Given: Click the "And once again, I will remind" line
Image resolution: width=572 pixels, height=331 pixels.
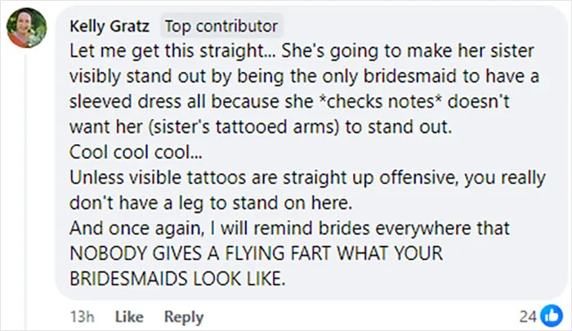Looking at the screenshot, I should (289, 228).
